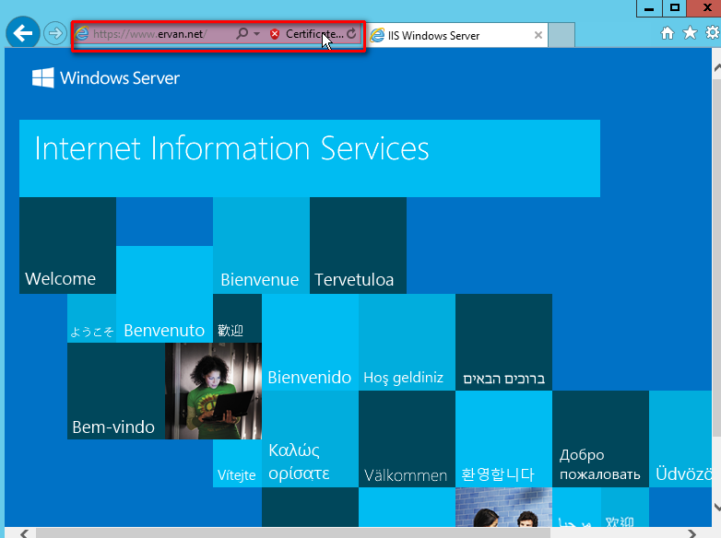Screen dimensions: 721x538
Task: Go back with the blue Back arrow
Action: [22, 33]
